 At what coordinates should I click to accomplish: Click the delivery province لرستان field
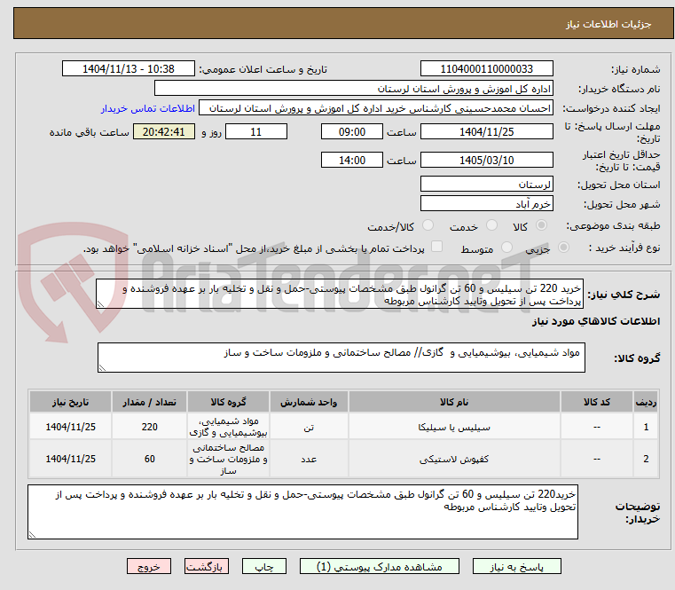click(x=486, y=185)
